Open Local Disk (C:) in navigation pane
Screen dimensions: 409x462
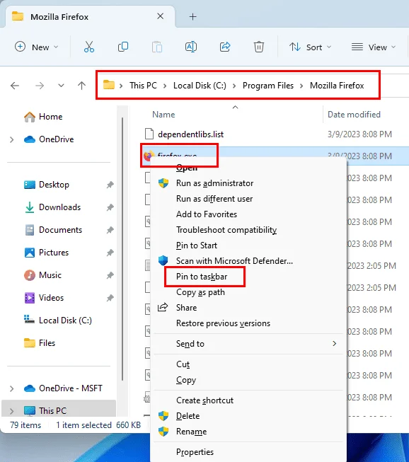point(58,320)
